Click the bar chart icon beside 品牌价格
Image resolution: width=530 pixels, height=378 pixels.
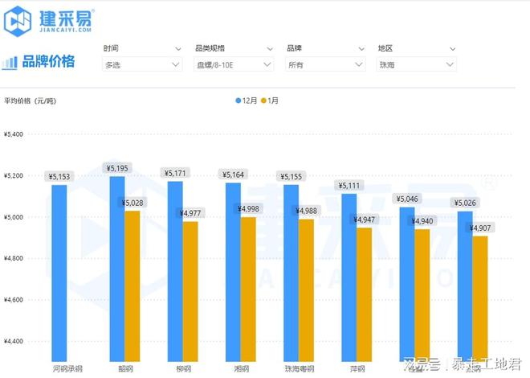(x=10, y=63)
